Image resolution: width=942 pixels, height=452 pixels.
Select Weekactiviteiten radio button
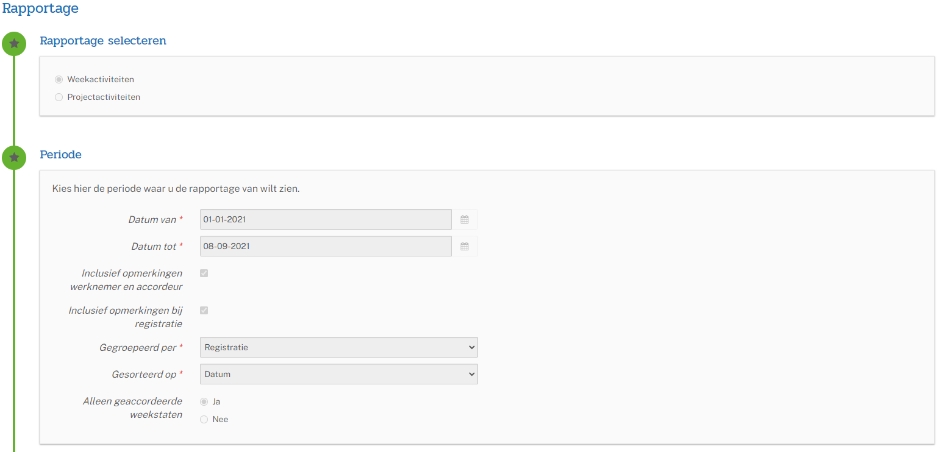59,79
